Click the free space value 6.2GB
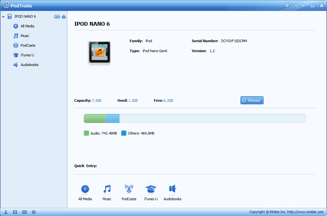Viewport: 327px width, 216px height. click(168, 100)
